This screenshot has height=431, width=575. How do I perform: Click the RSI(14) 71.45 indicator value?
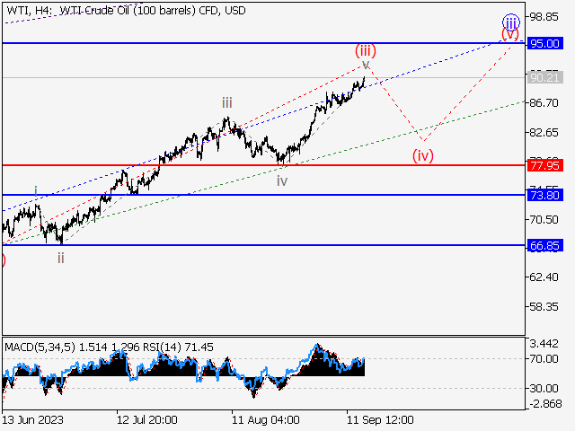click(x=178, y=347)
